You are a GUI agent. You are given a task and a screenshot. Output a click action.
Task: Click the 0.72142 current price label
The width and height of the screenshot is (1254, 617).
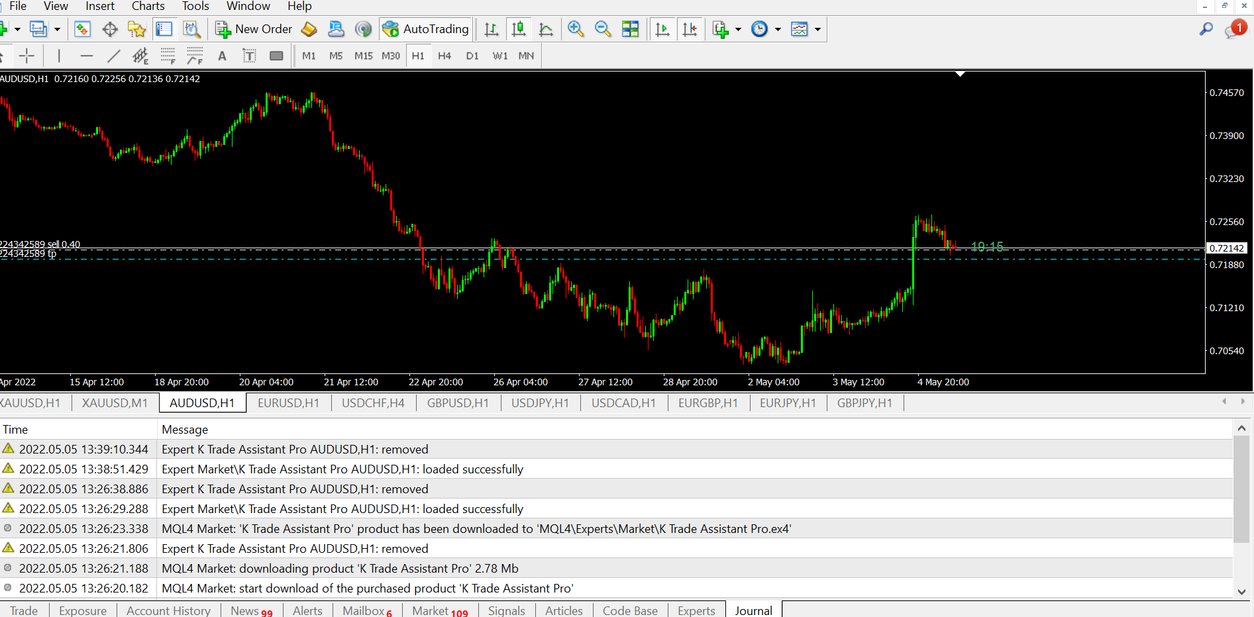click(x=1226, y=248)
